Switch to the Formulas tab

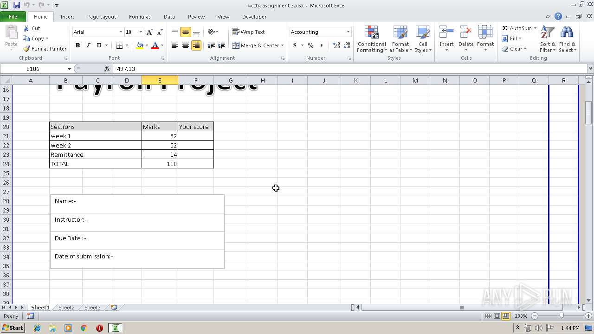pyautogui.click(x=140, y=17)
